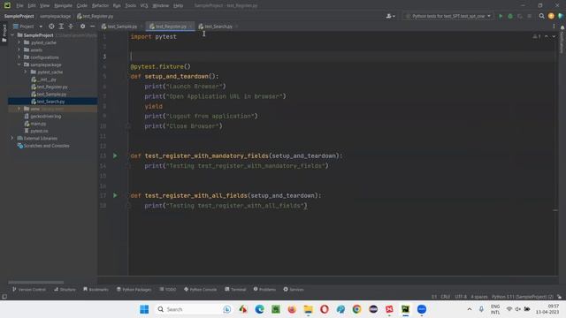Open editor tabs more options menu
The image size is (566, 318).
click(554, 26)
